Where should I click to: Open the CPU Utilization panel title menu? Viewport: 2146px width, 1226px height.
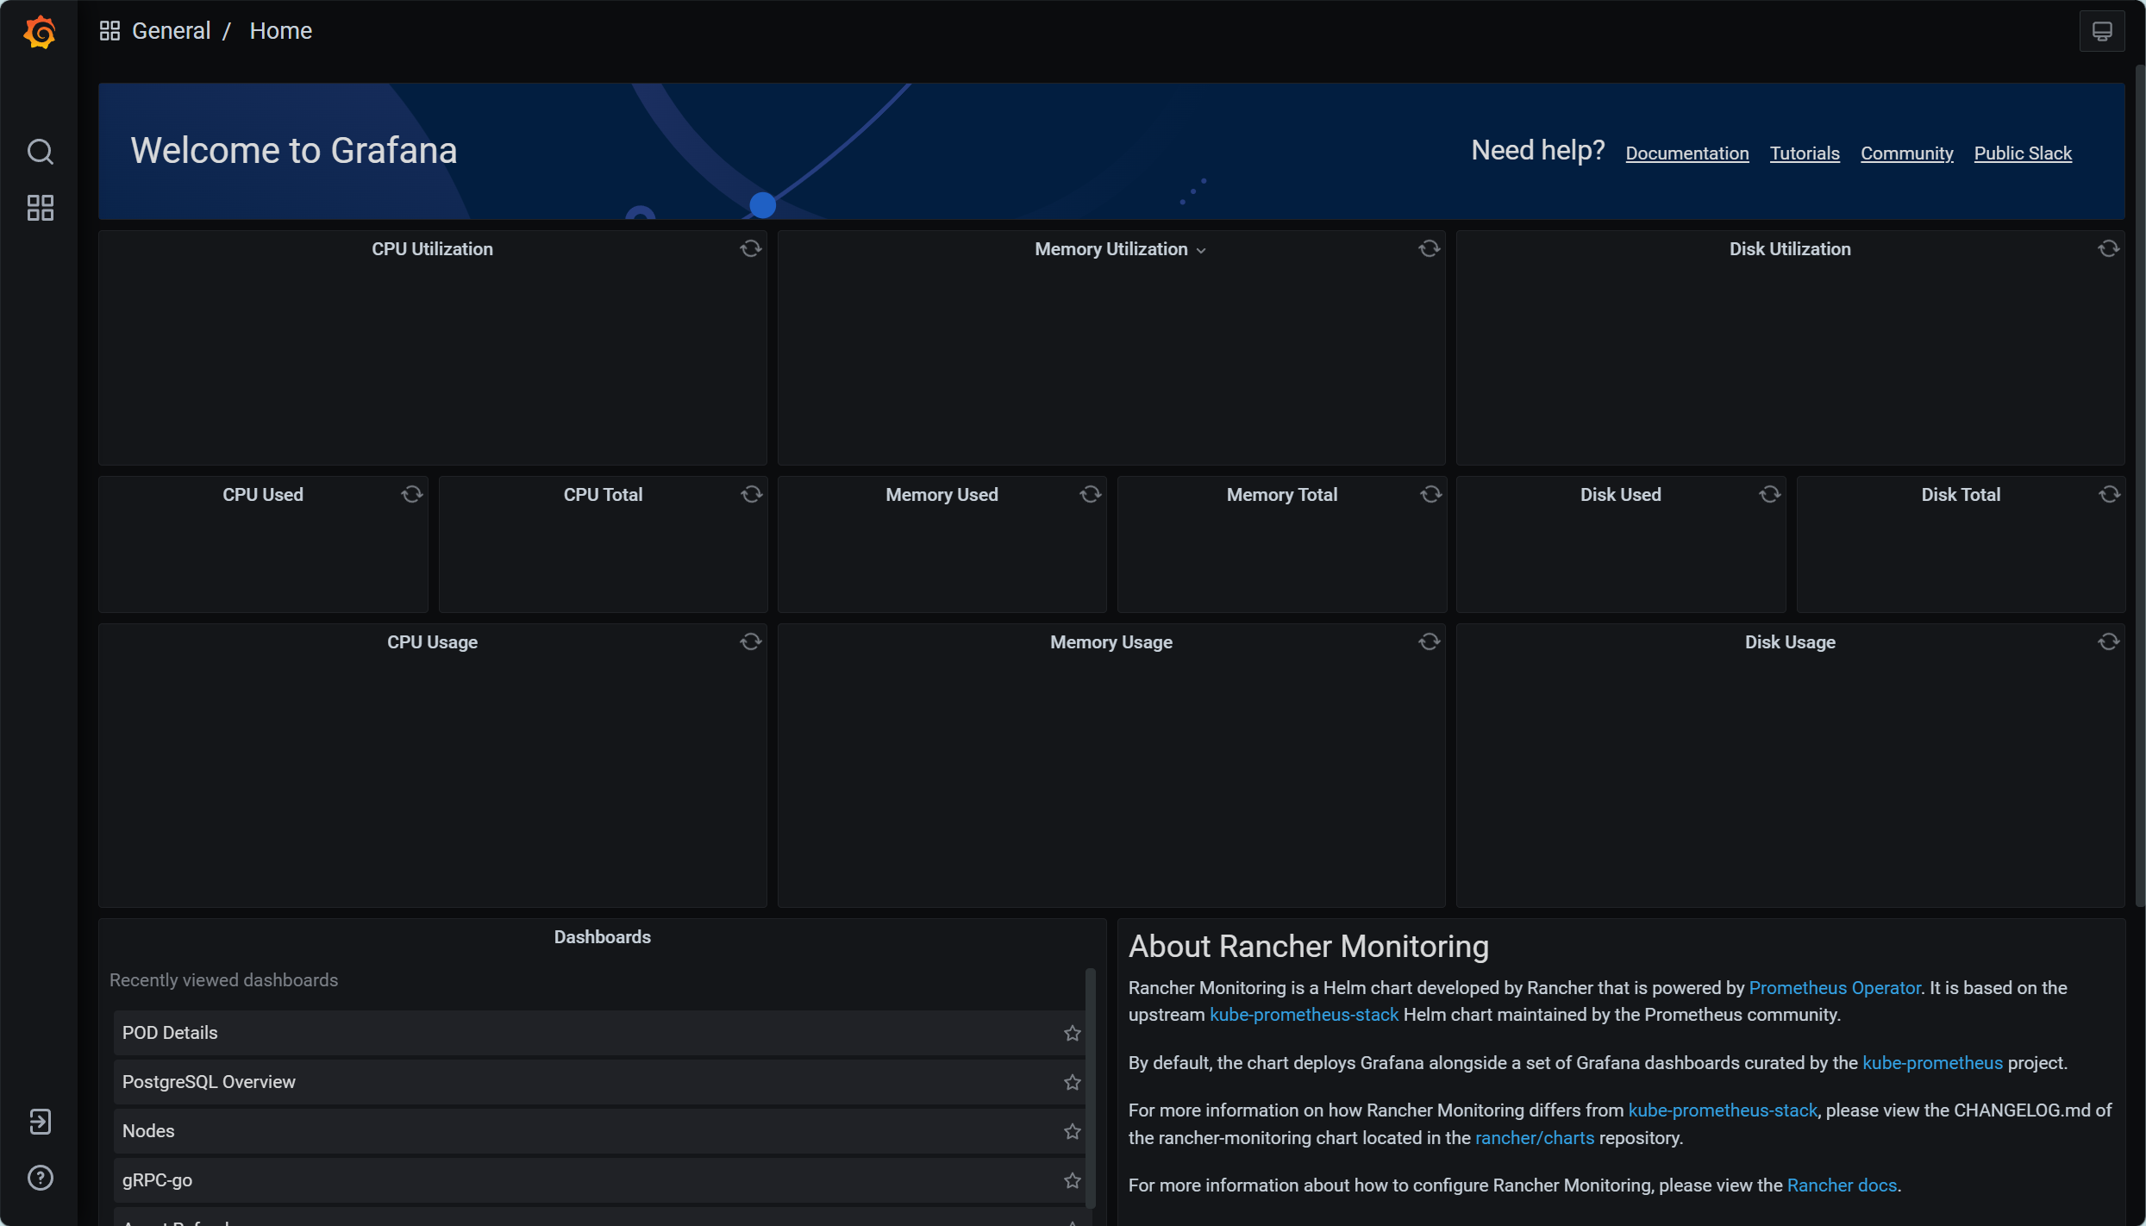pyautogui.click(x=432, y=249)
